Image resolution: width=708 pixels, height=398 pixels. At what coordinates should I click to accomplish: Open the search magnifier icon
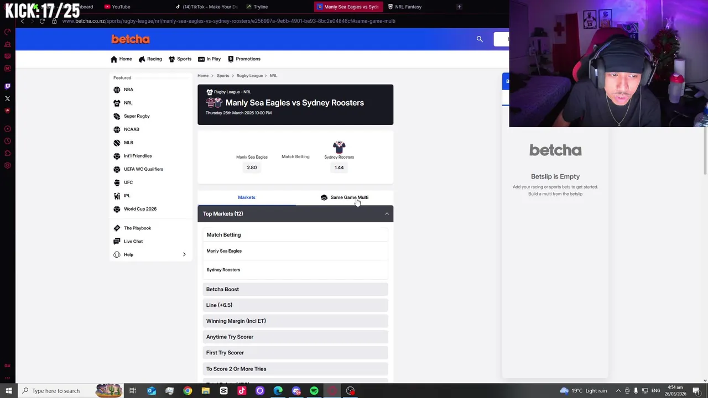[x=480, y=39]
